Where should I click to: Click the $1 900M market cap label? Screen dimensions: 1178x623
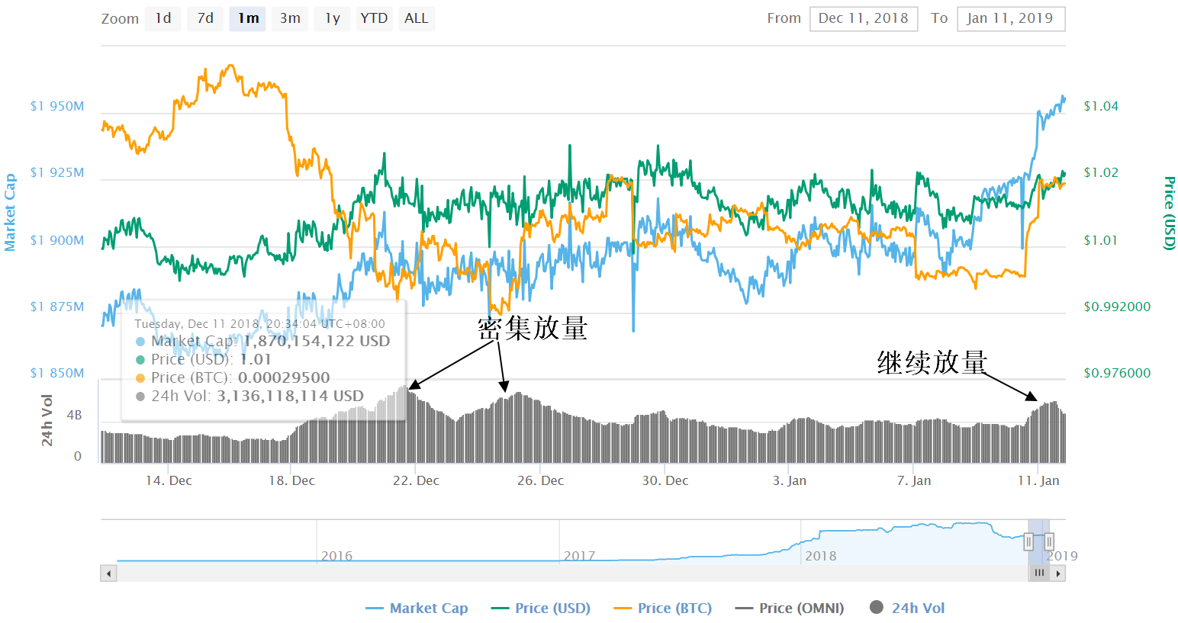57,240
